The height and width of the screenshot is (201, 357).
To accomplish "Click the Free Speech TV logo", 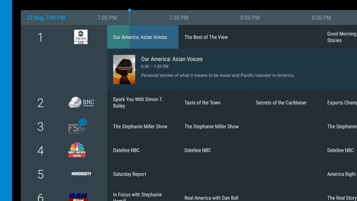I will [x=77, y=126].
